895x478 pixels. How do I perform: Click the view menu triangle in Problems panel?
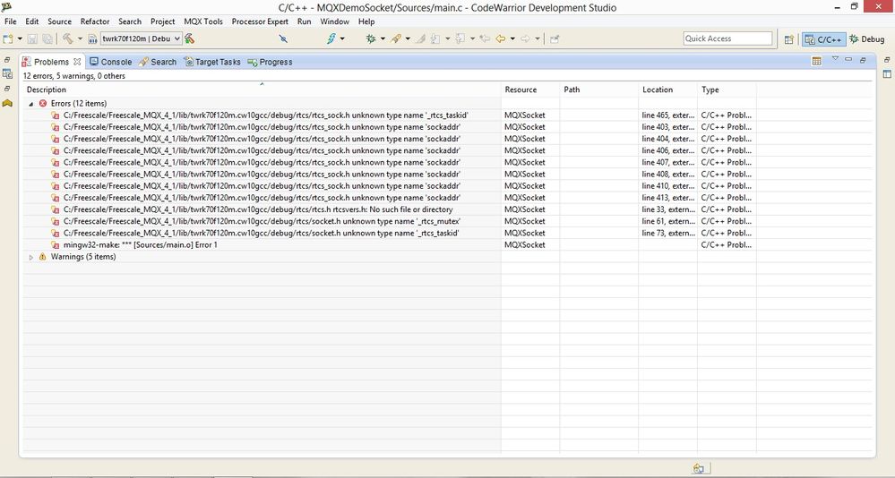(835, 59)
